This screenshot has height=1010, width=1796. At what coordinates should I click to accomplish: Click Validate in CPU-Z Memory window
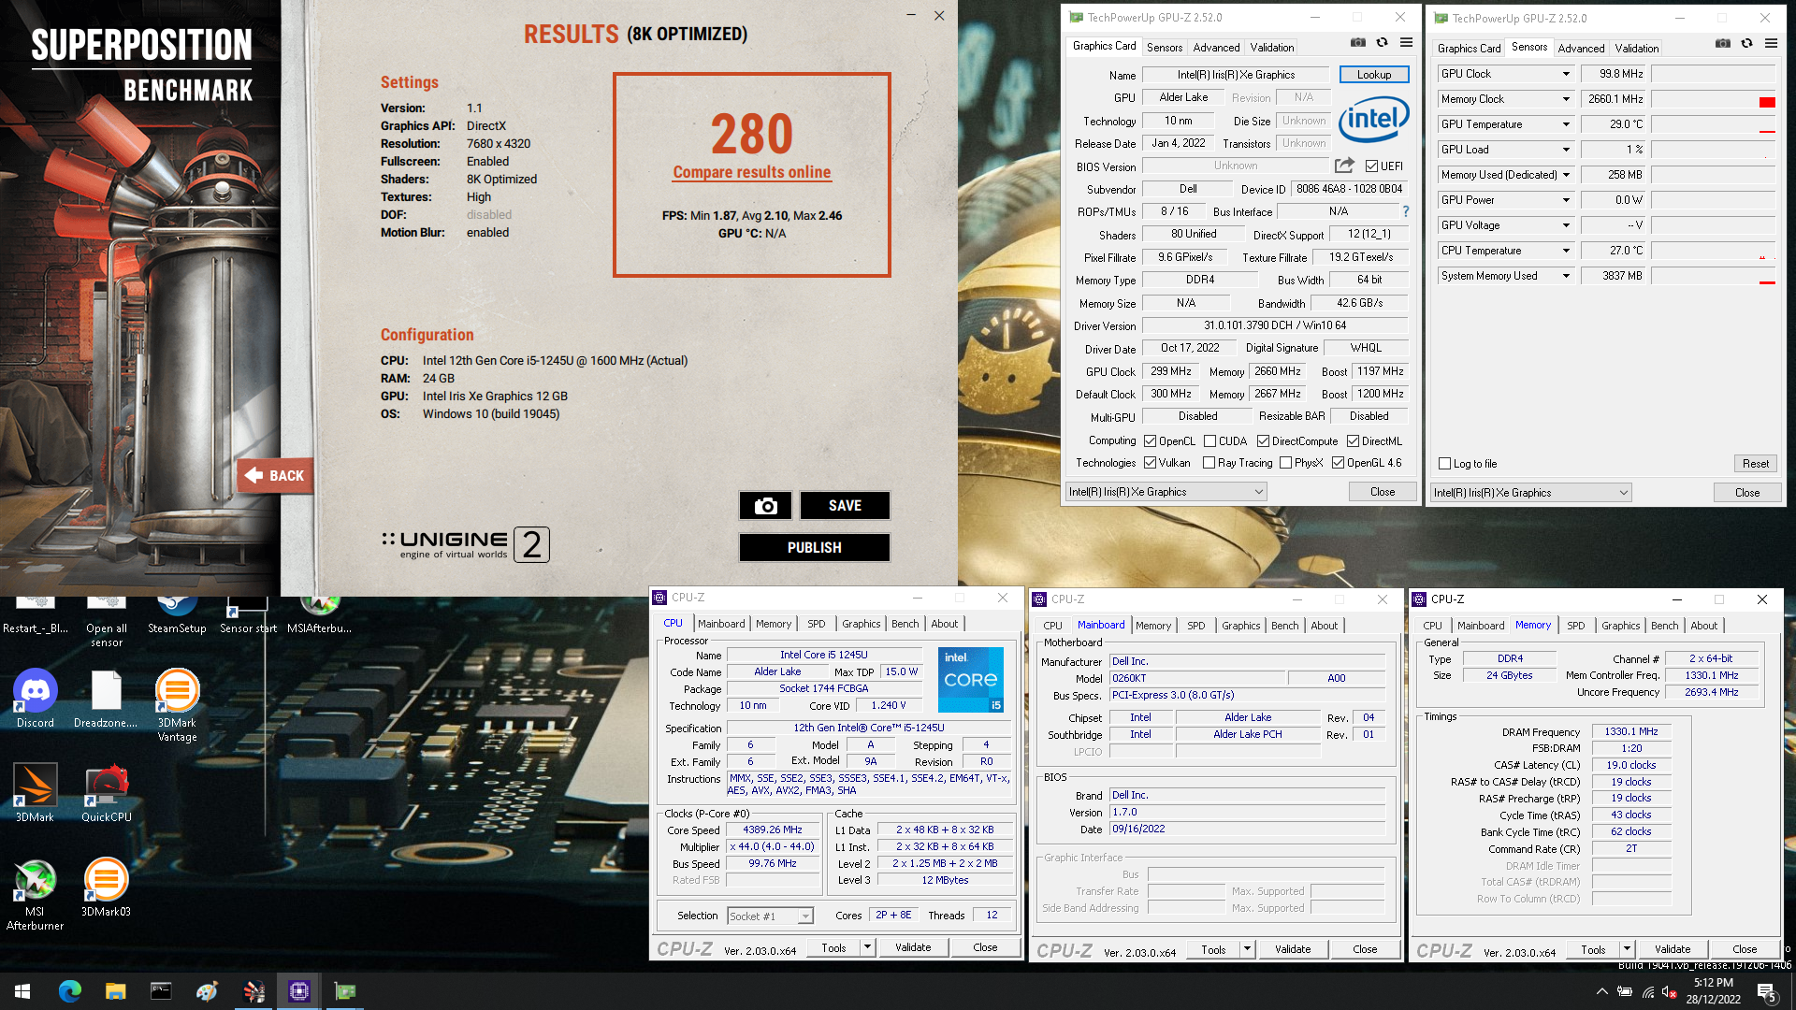pyautogui.click(x=1673, y=949)
